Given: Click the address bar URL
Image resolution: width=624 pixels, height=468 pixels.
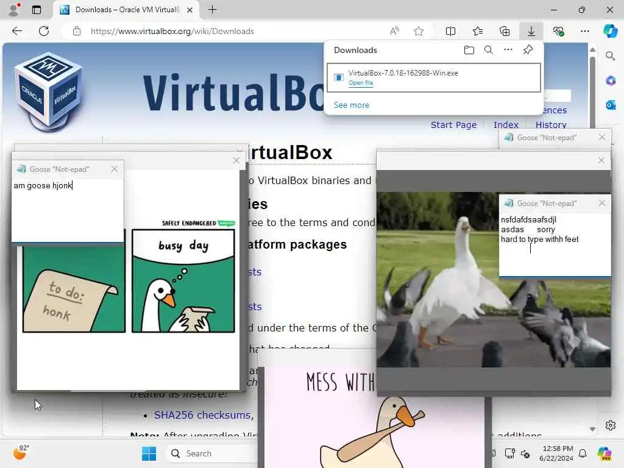Looking at the screenshot, I should [172, 31].
